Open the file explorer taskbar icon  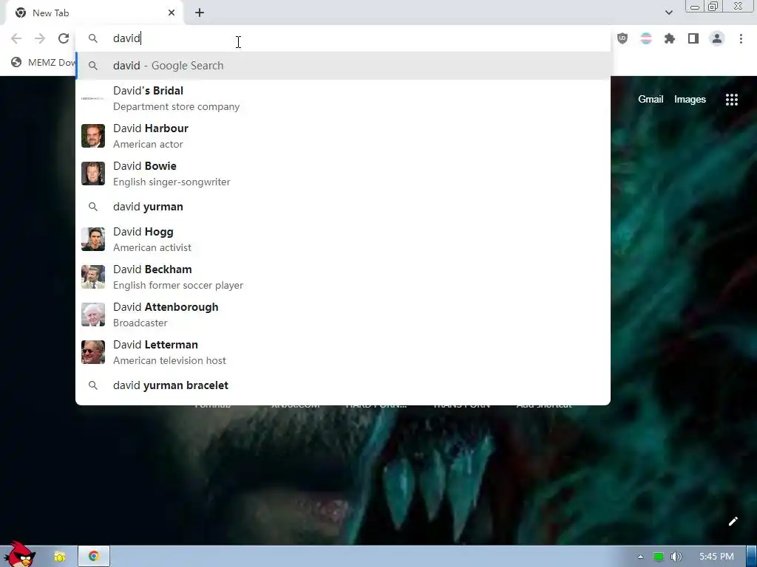pos(60,557)
